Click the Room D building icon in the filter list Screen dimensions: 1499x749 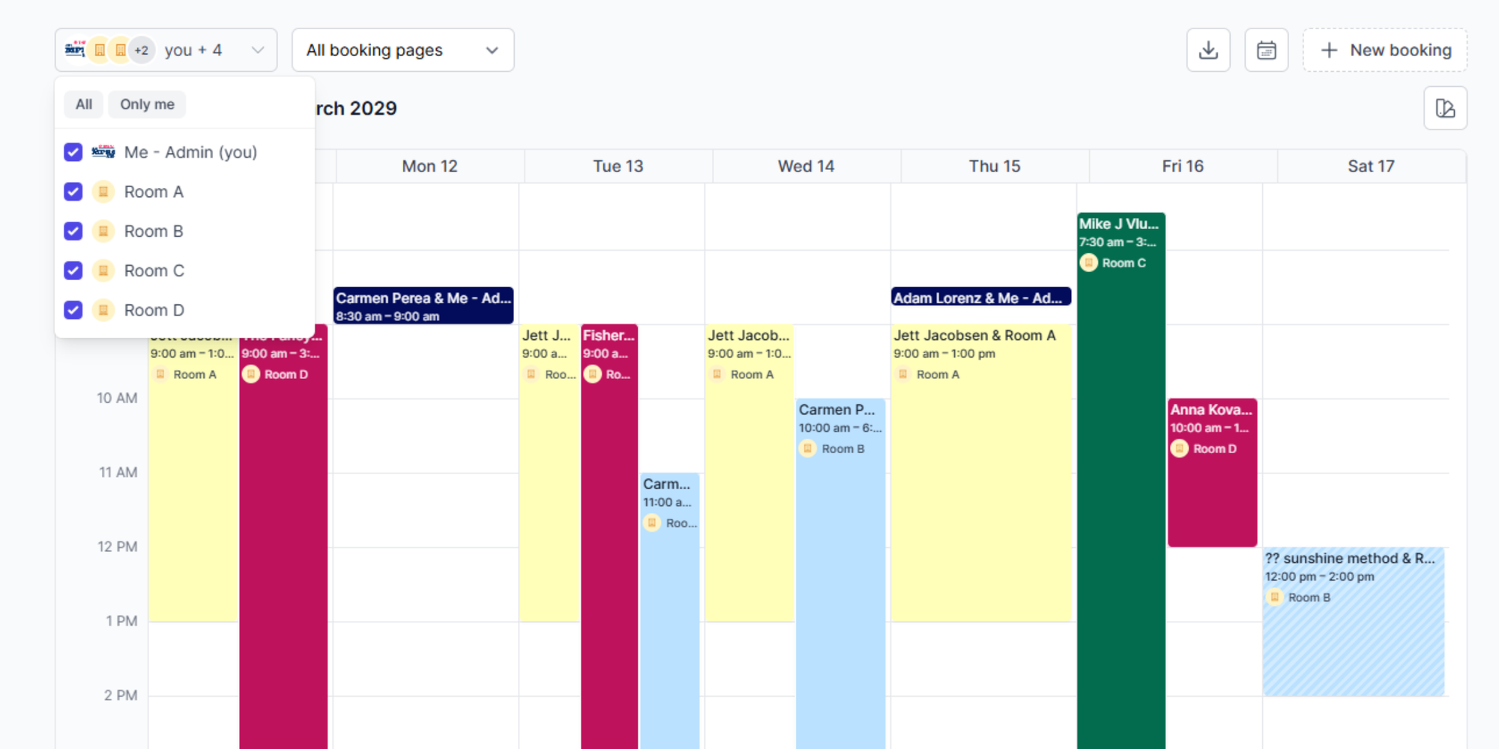coord(103,309)
